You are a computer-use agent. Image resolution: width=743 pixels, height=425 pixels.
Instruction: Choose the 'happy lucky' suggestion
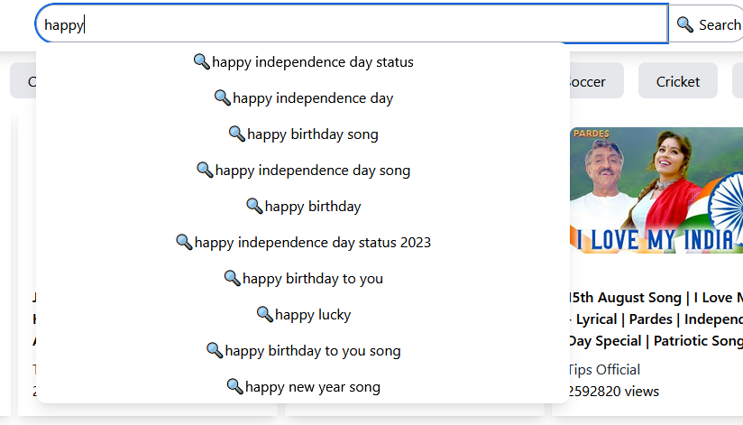pyautogui.click(x=303, y=314)
